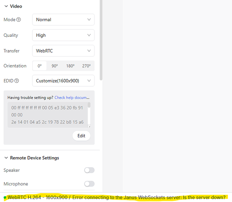The width and height of the screenshot is (232, 202).
Task: Select 180° orientation option
Action: pos(70,66)
